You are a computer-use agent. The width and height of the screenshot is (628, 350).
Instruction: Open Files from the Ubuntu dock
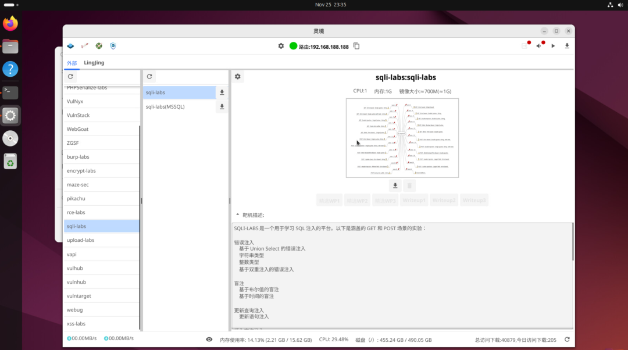tap(10, 47)
